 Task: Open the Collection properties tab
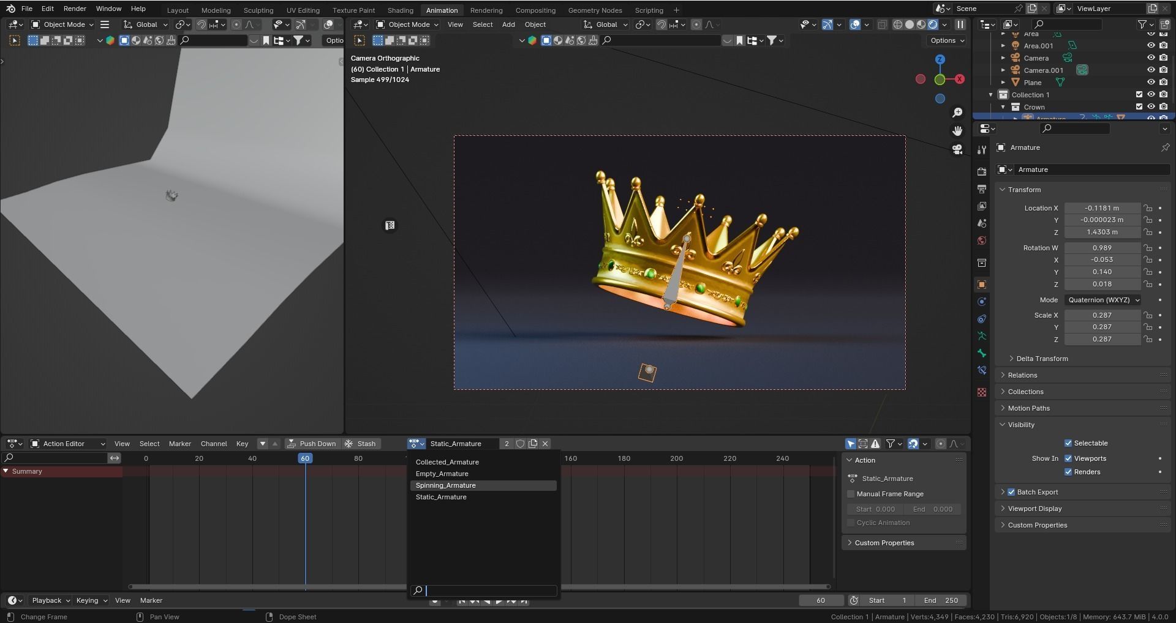982,263
